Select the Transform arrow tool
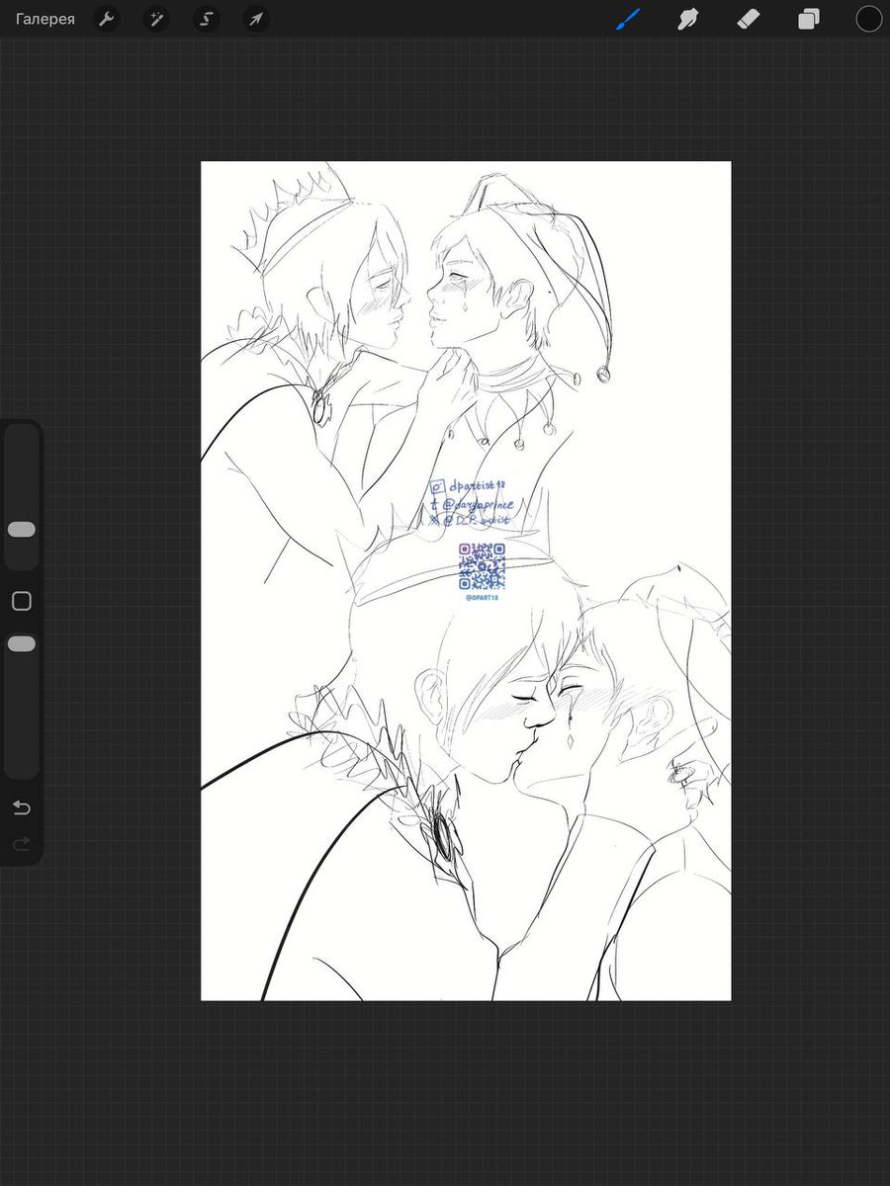 tap(255, 19)
